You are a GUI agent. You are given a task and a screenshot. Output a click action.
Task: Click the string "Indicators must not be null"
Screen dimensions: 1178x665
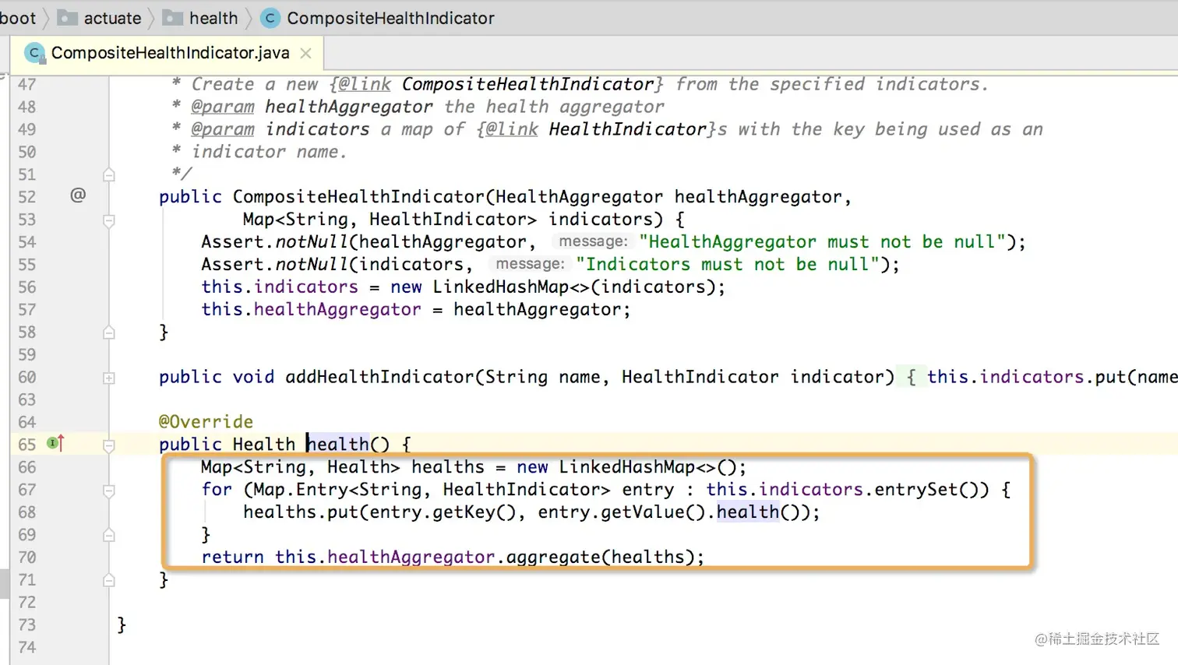(x=728, y=265)
